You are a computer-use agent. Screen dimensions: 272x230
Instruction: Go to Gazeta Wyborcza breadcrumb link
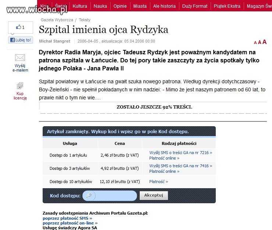point(57,20)
